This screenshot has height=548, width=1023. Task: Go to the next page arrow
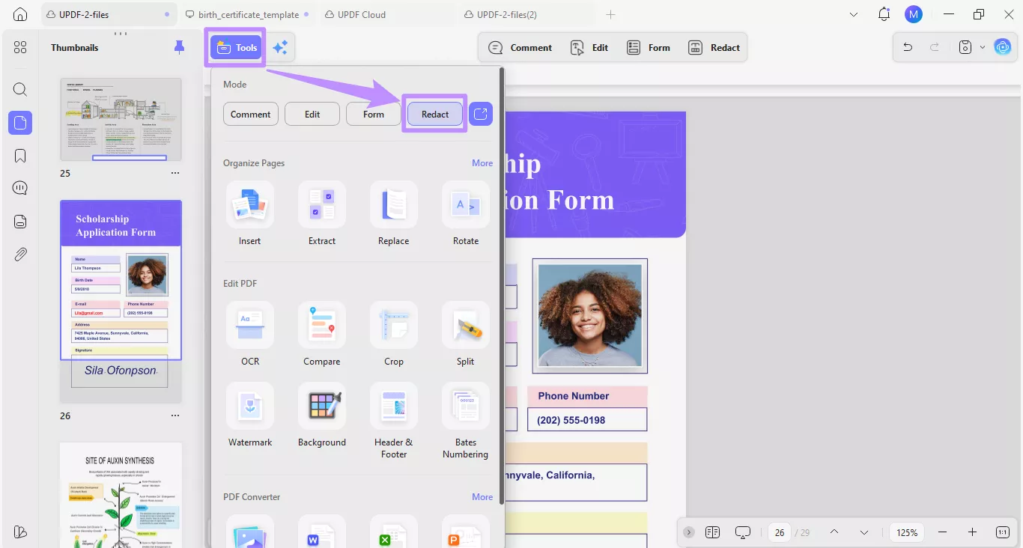(864, 532)
